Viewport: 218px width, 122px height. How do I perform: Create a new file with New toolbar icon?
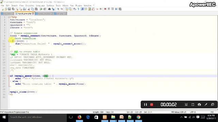coord(2,9)
